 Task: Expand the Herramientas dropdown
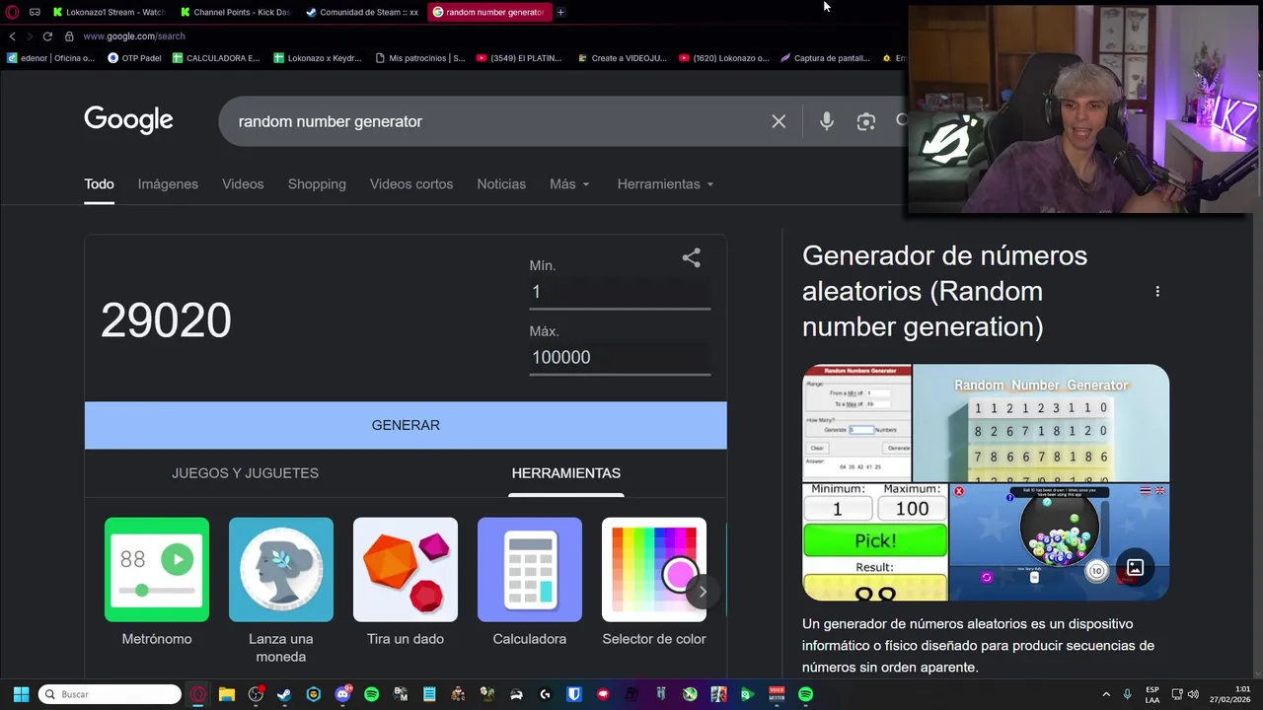click(x=665, y=184)
